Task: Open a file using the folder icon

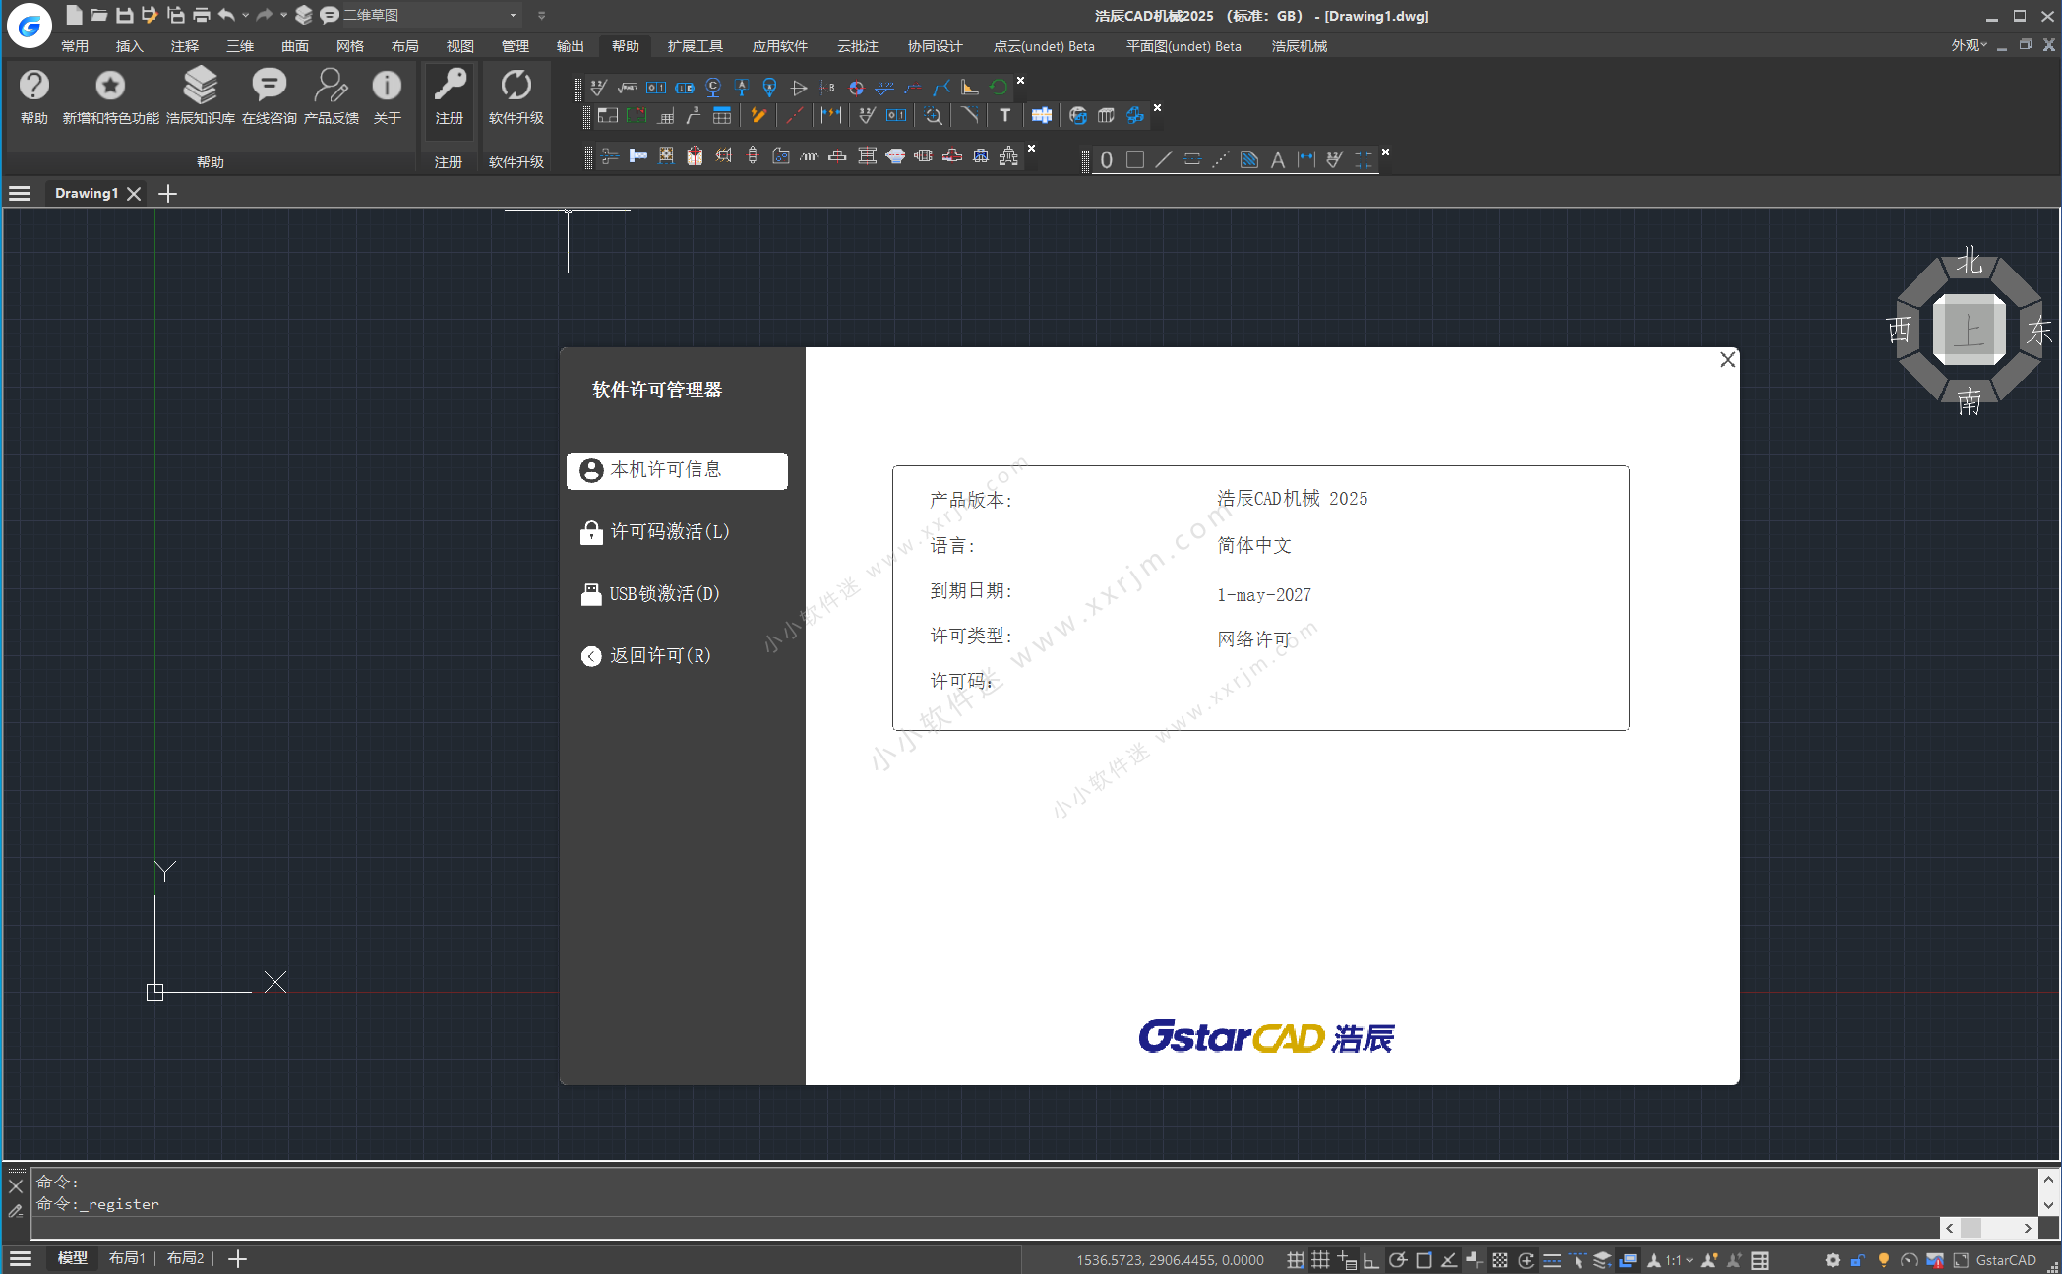Action: pos(98,15)
